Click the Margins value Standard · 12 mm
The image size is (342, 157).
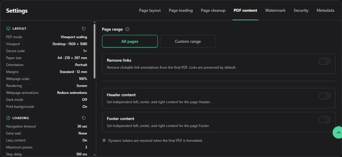click(73, 72)
